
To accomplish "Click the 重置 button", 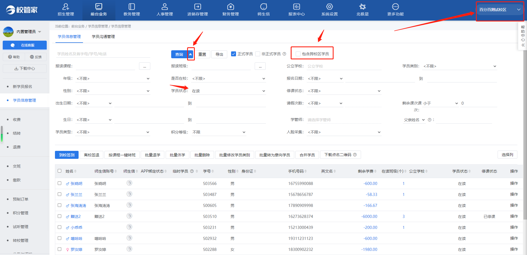I will (203, 54).
